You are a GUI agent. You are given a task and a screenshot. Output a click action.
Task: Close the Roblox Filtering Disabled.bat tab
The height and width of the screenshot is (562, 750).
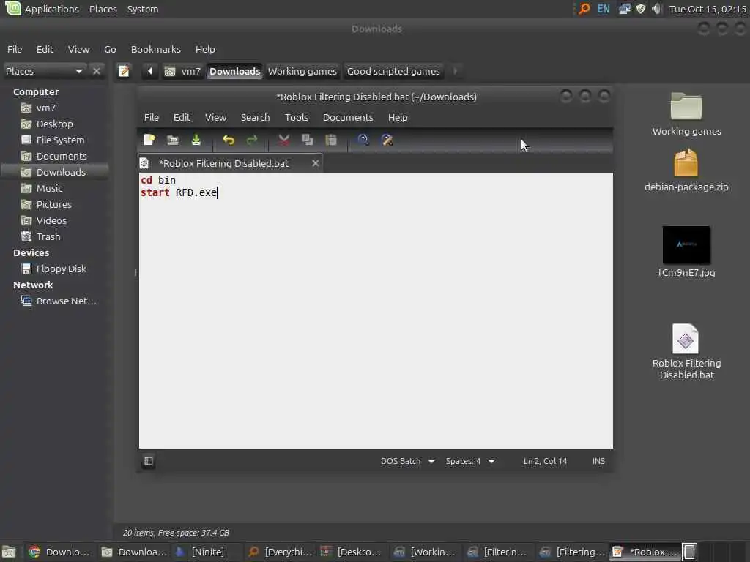pos(315,163)
